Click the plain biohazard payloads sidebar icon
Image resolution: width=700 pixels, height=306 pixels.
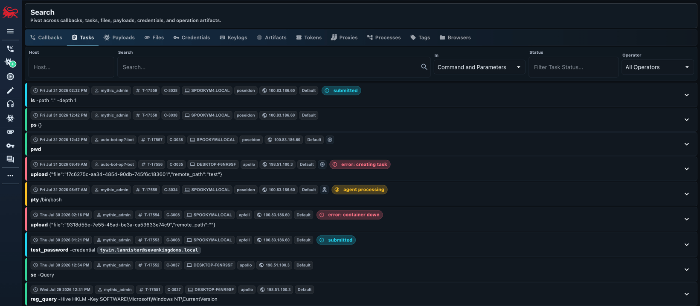(x=10, y=118)
